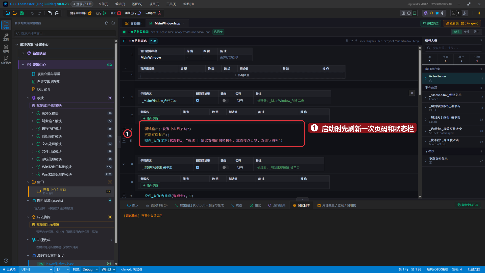
Task: Toggle 静态 switch for _切到常规按钮_被单击
Action: 225,167
